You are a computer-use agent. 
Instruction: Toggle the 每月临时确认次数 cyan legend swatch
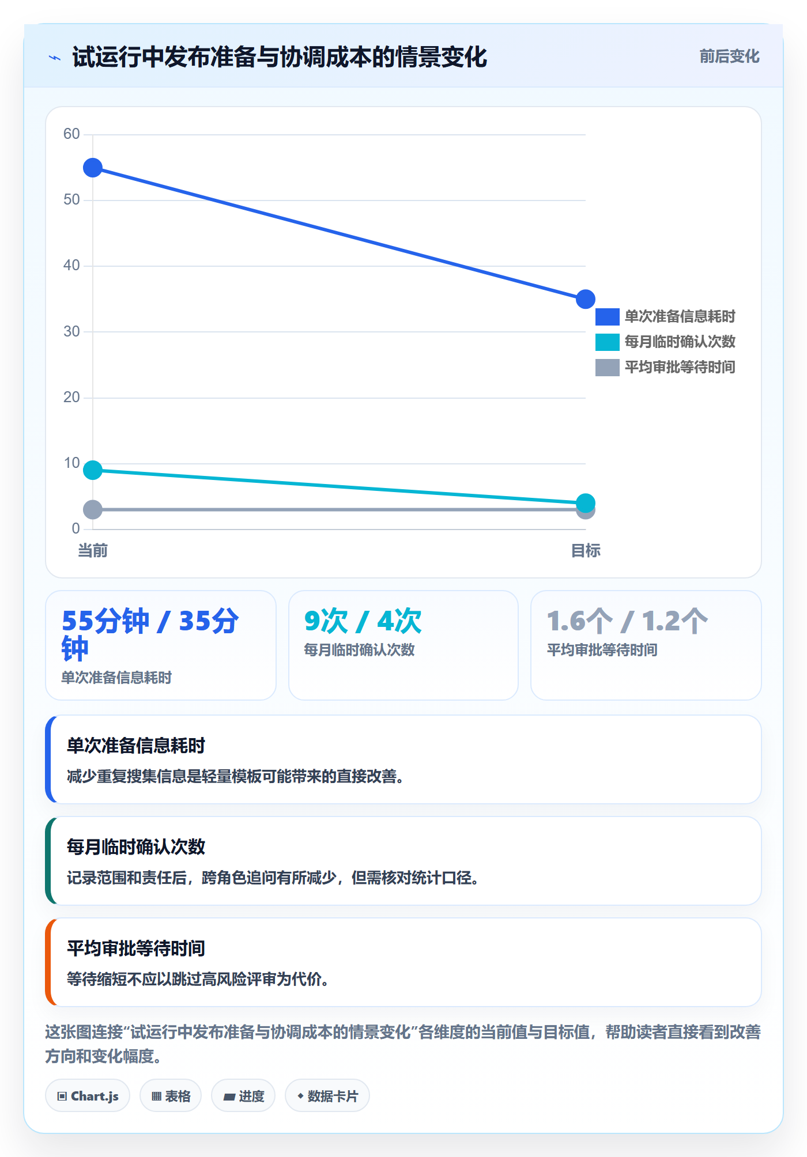point(607,342)
